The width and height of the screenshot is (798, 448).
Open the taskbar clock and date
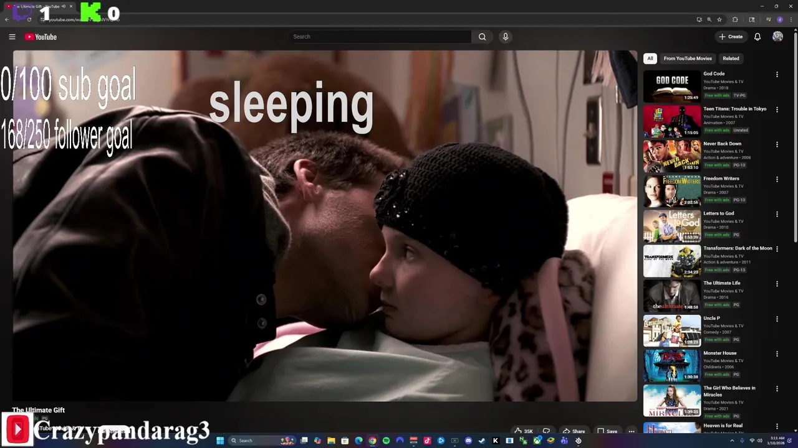777,441
